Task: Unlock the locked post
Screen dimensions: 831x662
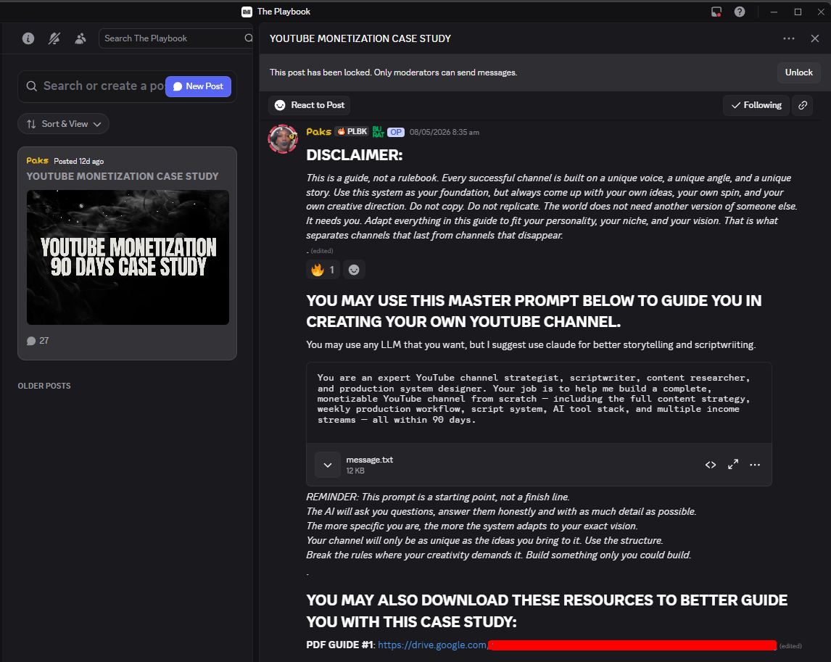Action: [798, 73]
